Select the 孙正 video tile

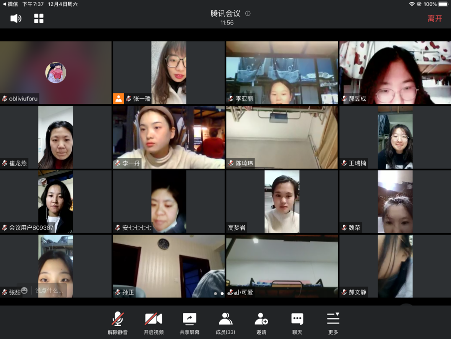pyautogui.click(x=168, y=266)
